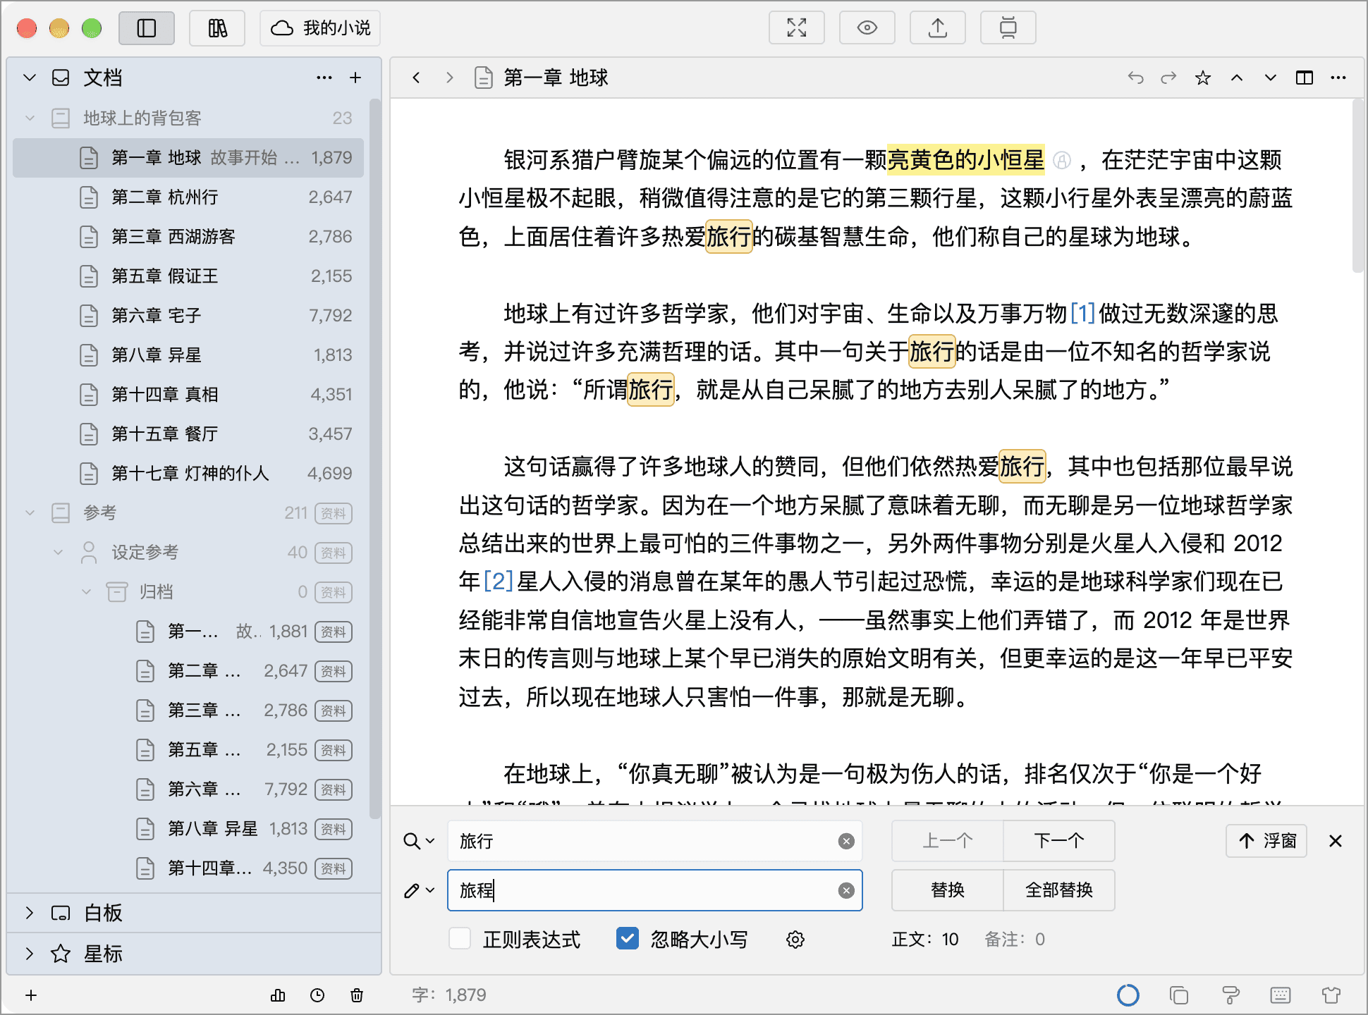Expand the 星标 section
This screenshot has width=1368, height=1015.
coord(30,954)
